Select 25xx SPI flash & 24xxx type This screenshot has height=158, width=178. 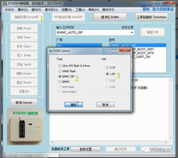[x=60, y=66]
